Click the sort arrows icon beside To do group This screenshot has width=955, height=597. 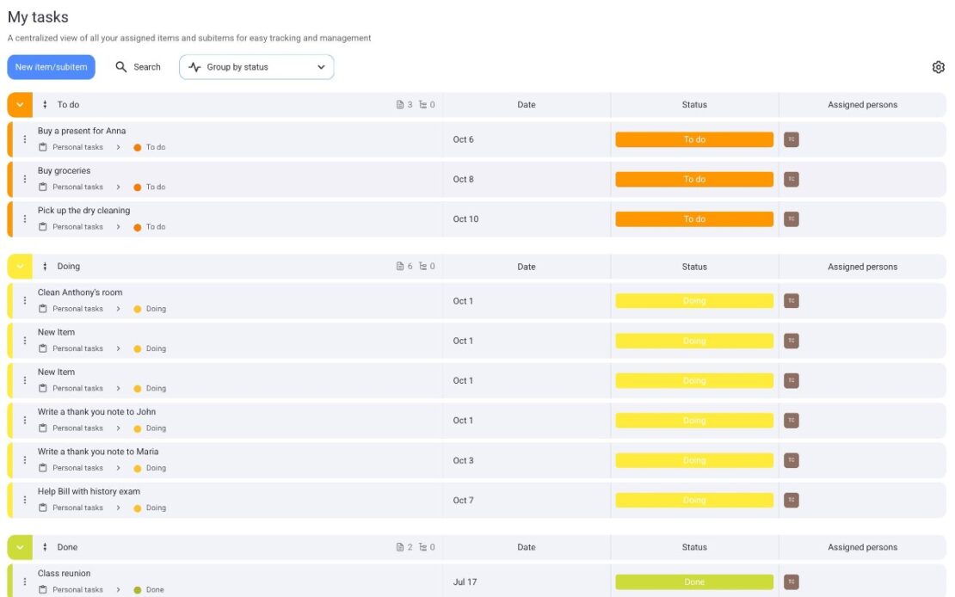pos(45,105)
